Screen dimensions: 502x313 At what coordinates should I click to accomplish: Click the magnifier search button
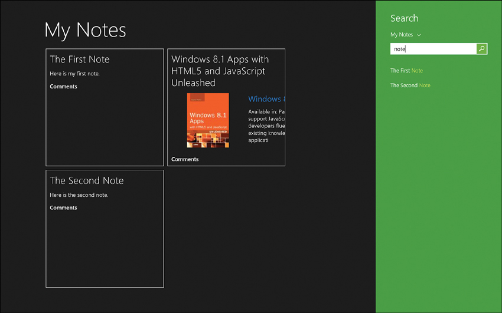pyautogui.click(x=481, y=49)
